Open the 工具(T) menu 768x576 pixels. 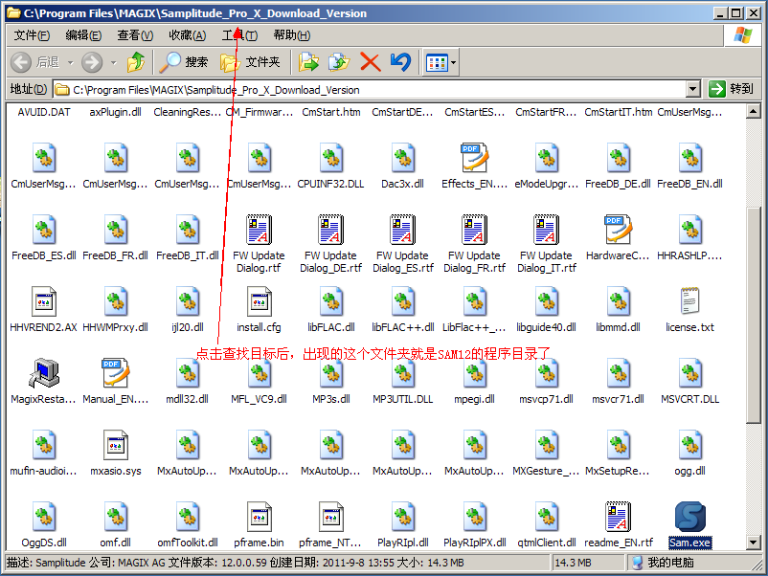click(239, 35)
